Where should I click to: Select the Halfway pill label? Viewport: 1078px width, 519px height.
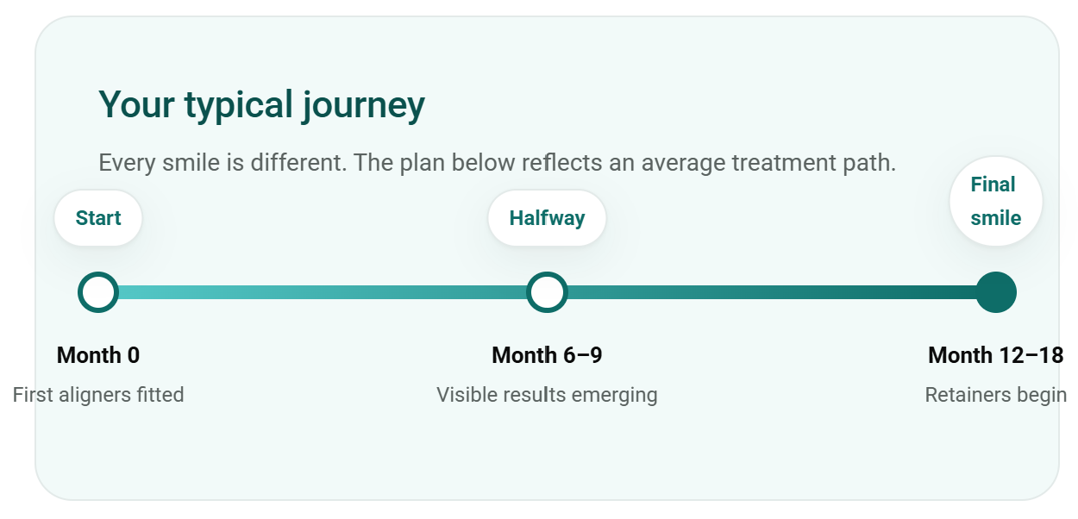tap(547, 218)
